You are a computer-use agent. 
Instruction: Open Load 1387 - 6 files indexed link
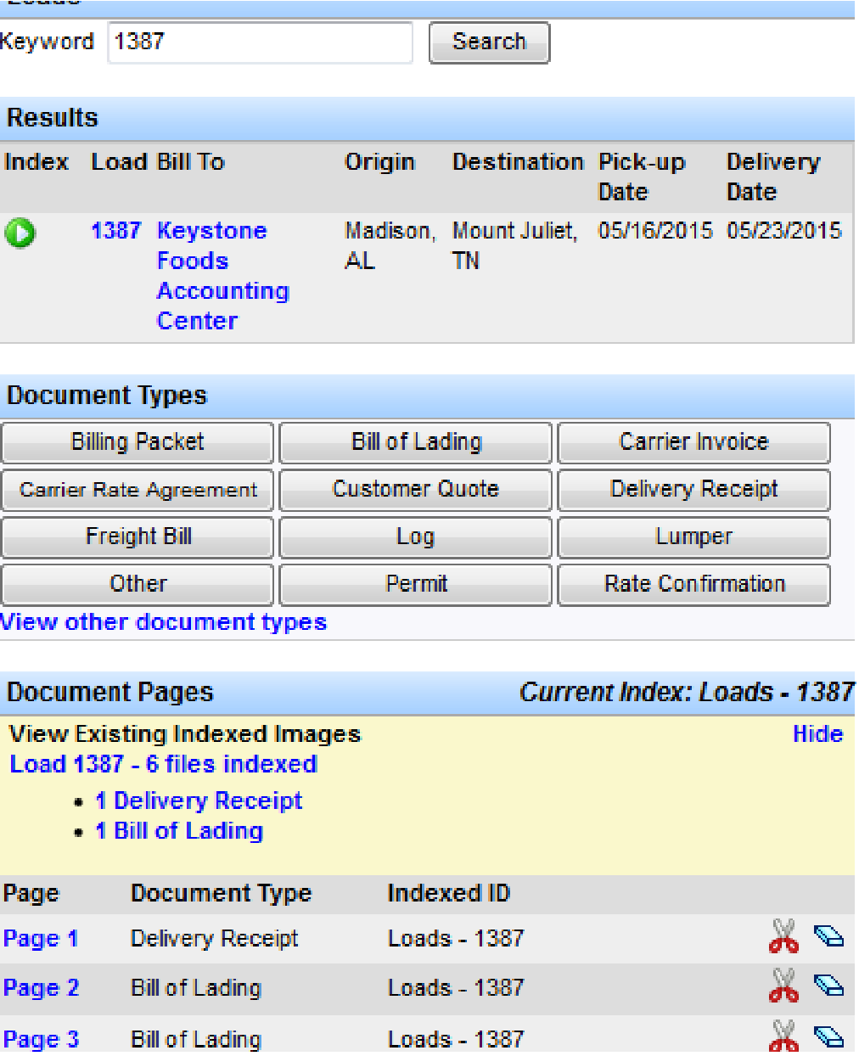[x=163, y=764]
